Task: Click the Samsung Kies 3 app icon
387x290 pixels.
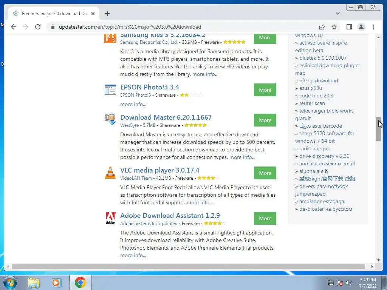Action: tap(110, 39)
